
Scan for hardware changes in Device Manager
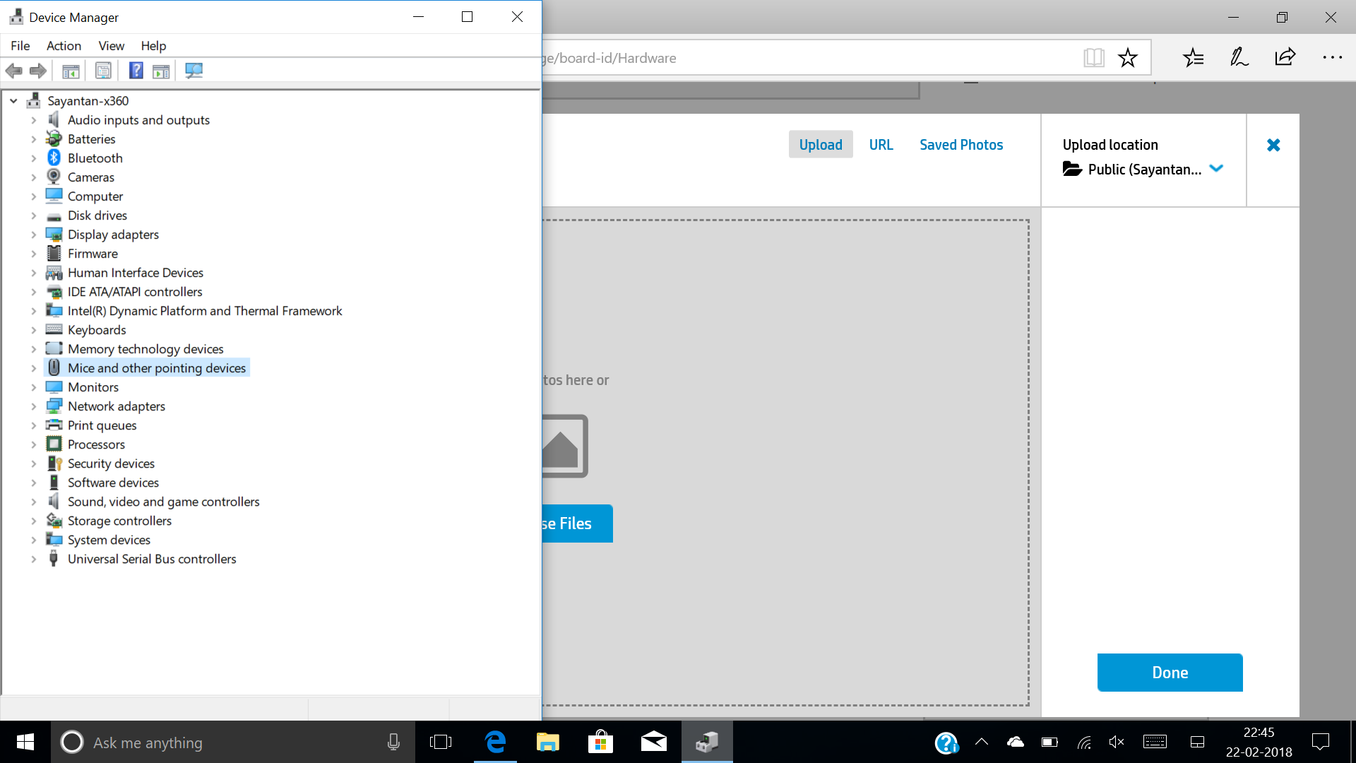(x=194, y=71)
